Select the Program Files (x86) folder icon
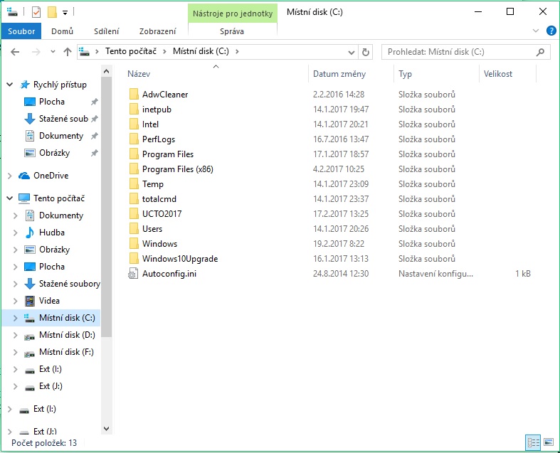 pyautogui.click(x=134, y=169)
